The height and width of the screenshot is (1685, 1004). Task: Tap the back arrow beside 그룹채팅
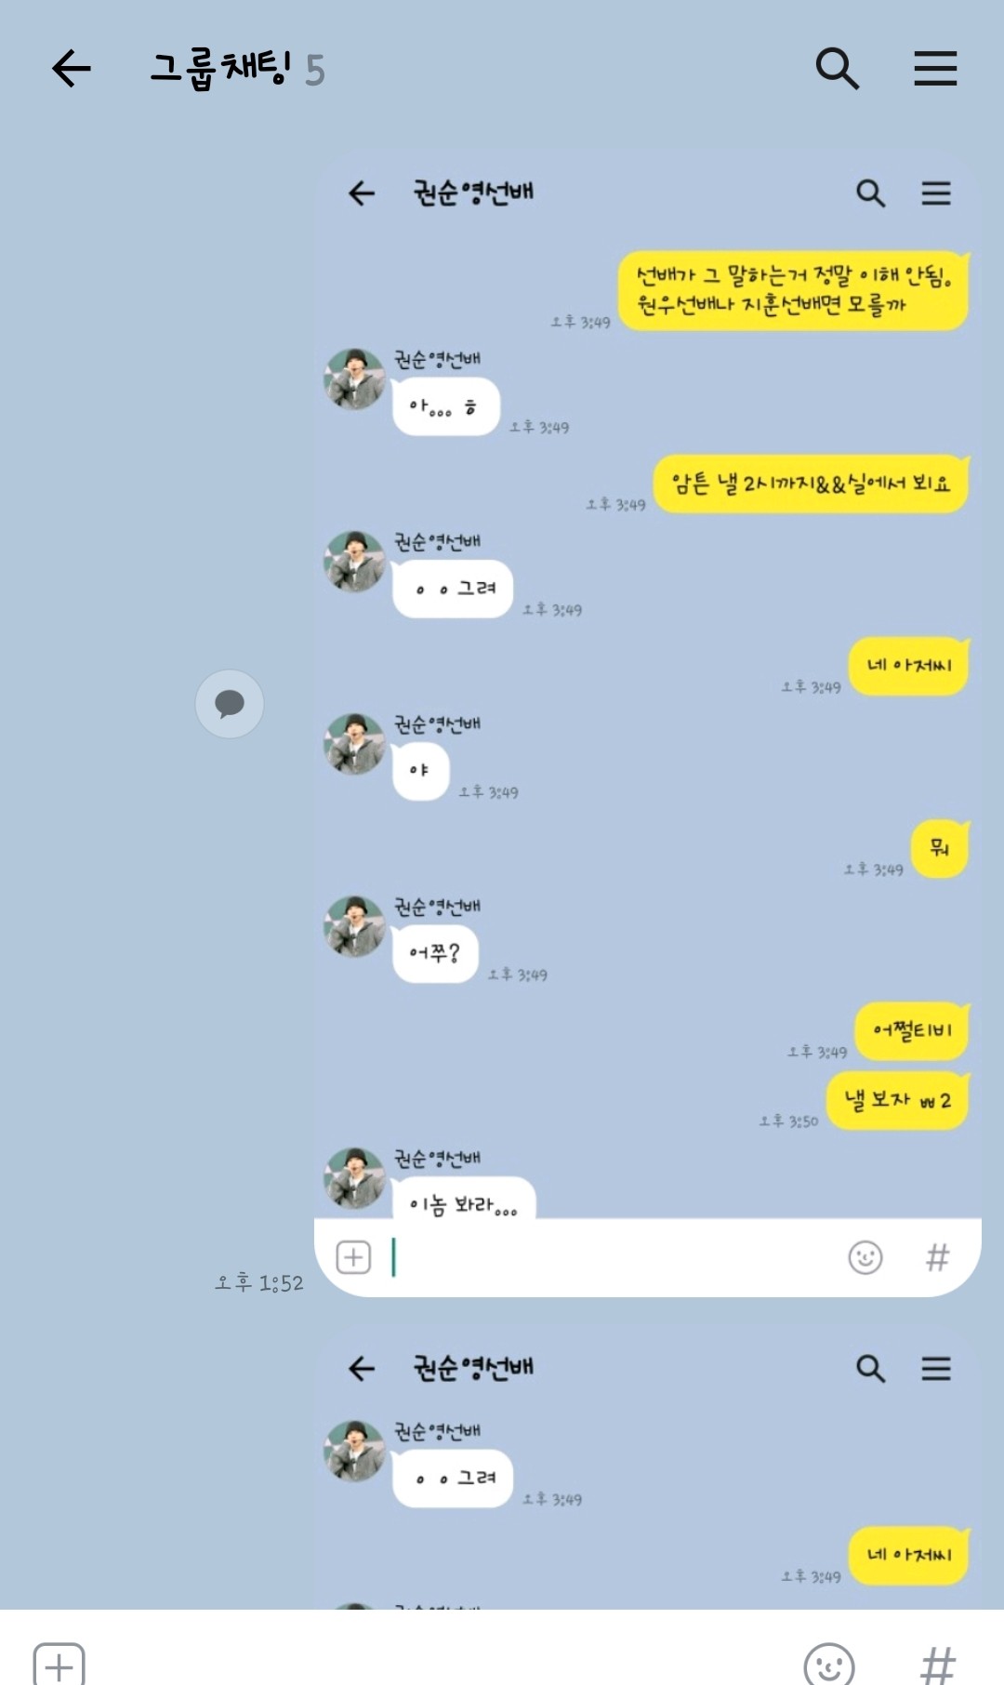pyautogui.click(x=72, y=69)
